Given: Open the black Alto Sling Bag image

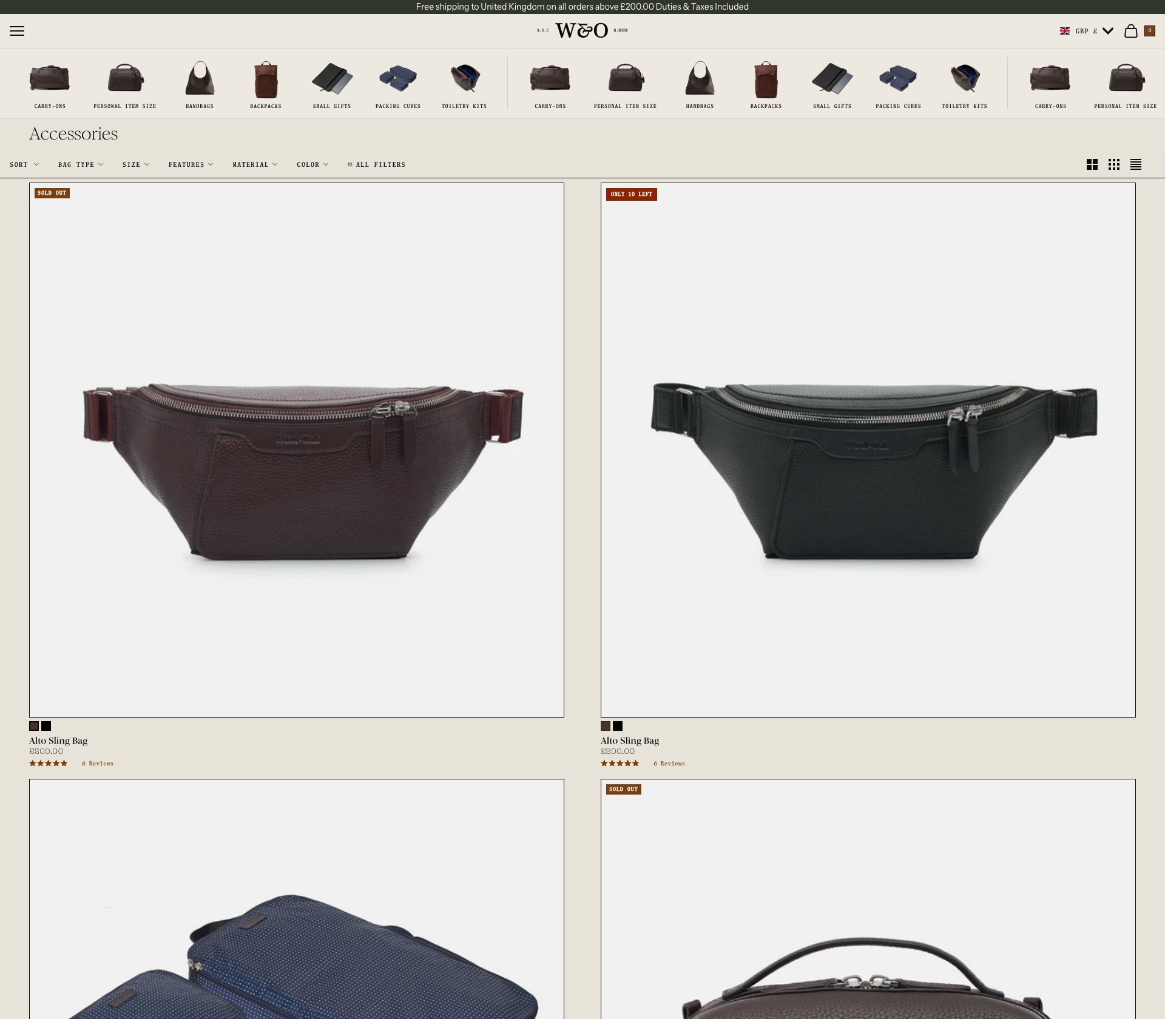Looking at the screenshot, I should tap(868, 450).
